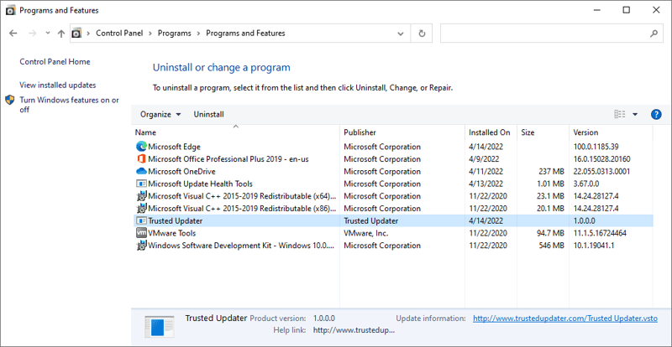Click the Trusted Updater details pane thumbnail

pos(159,325)
